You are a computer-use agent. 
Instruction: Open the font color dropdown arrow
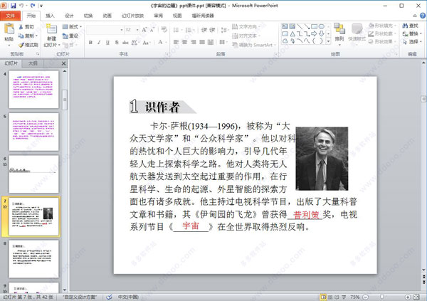(x=166, y=42)
